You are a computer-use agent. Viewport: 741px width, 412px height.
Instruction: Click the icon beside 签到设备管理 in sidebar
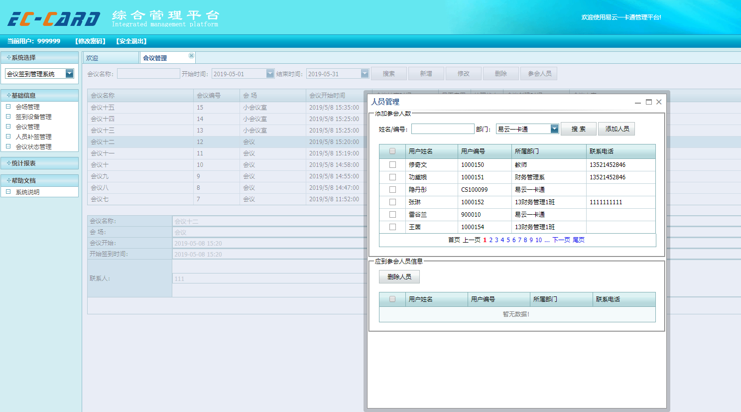[8, 117]
